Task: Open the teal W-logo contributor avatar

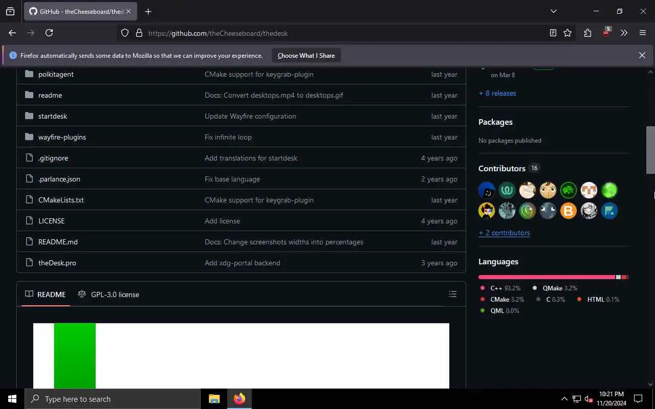Action: (507, 190)
